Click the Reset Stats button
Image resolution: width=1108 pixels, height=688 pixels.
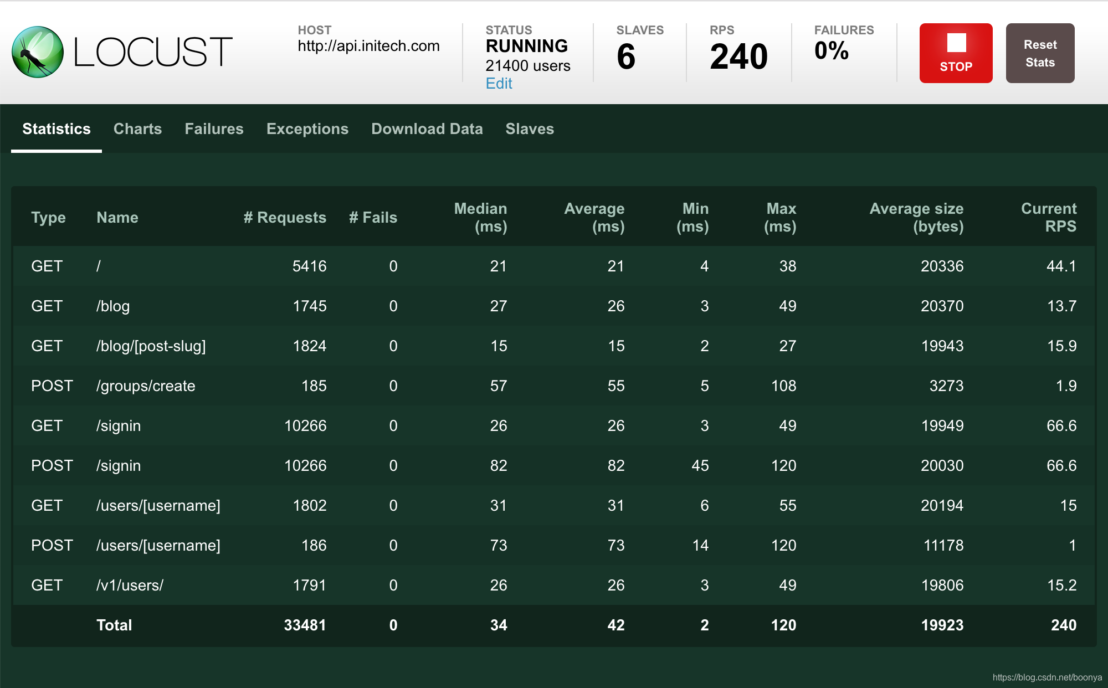(1039, 53)
